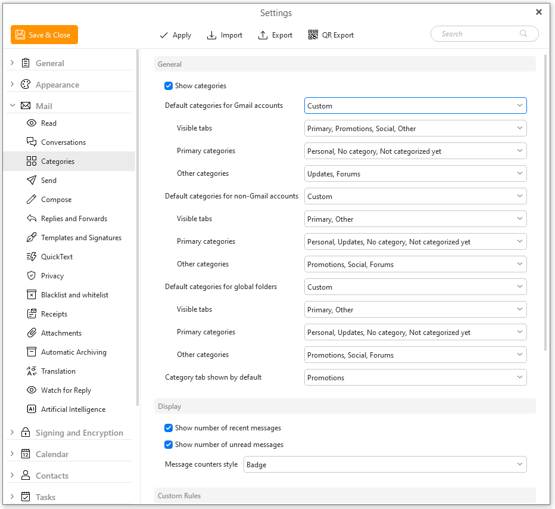Click the Contacts person icon
The width and height of the screenshot is (555, 509).
pyautogui.click(x=26, y=475)
